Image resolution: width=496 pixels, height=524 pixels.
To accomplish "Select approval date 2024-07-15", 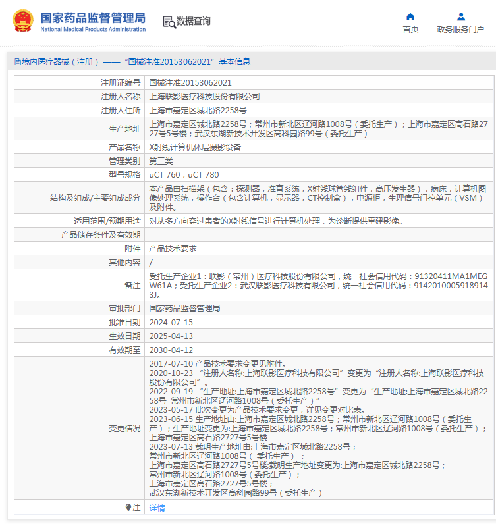I will [171, 322].
